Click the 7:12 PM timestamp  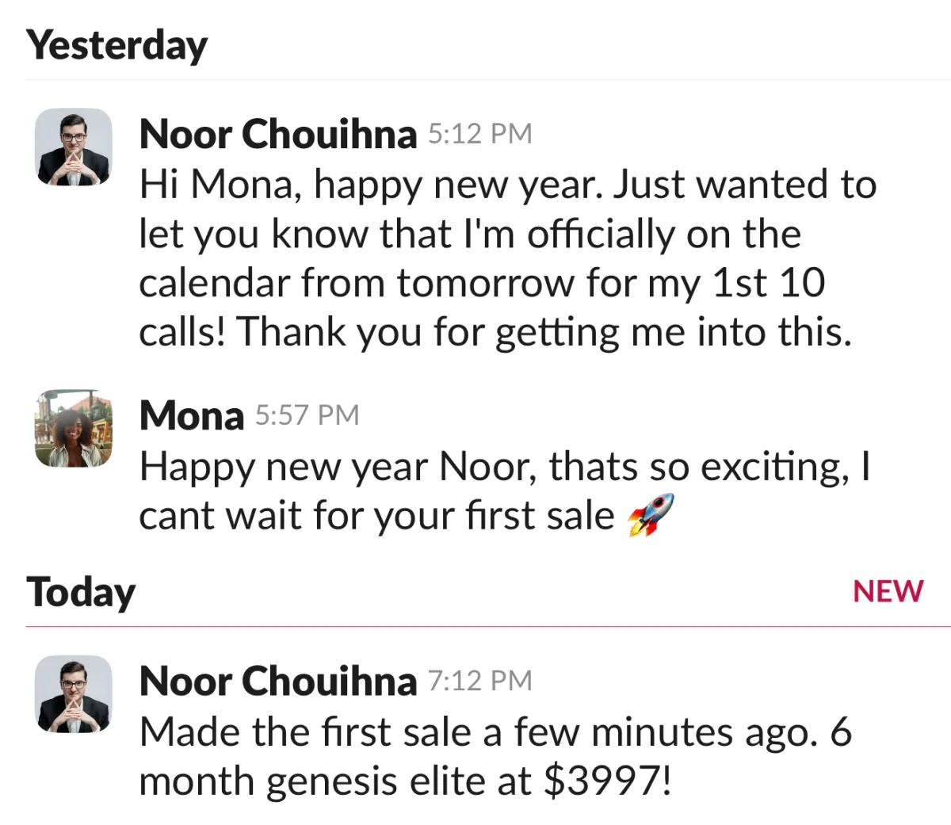click(479, 681)
